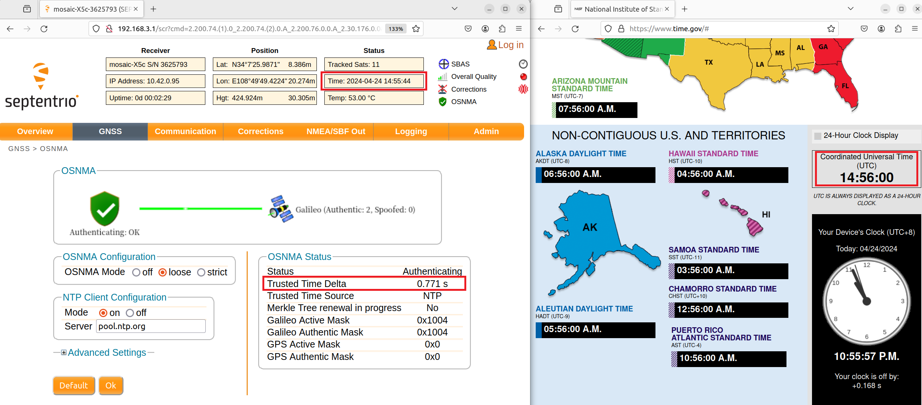Open Firefox extensions in the left browser
Screen dimensions: 922x405
click(502, 29)
